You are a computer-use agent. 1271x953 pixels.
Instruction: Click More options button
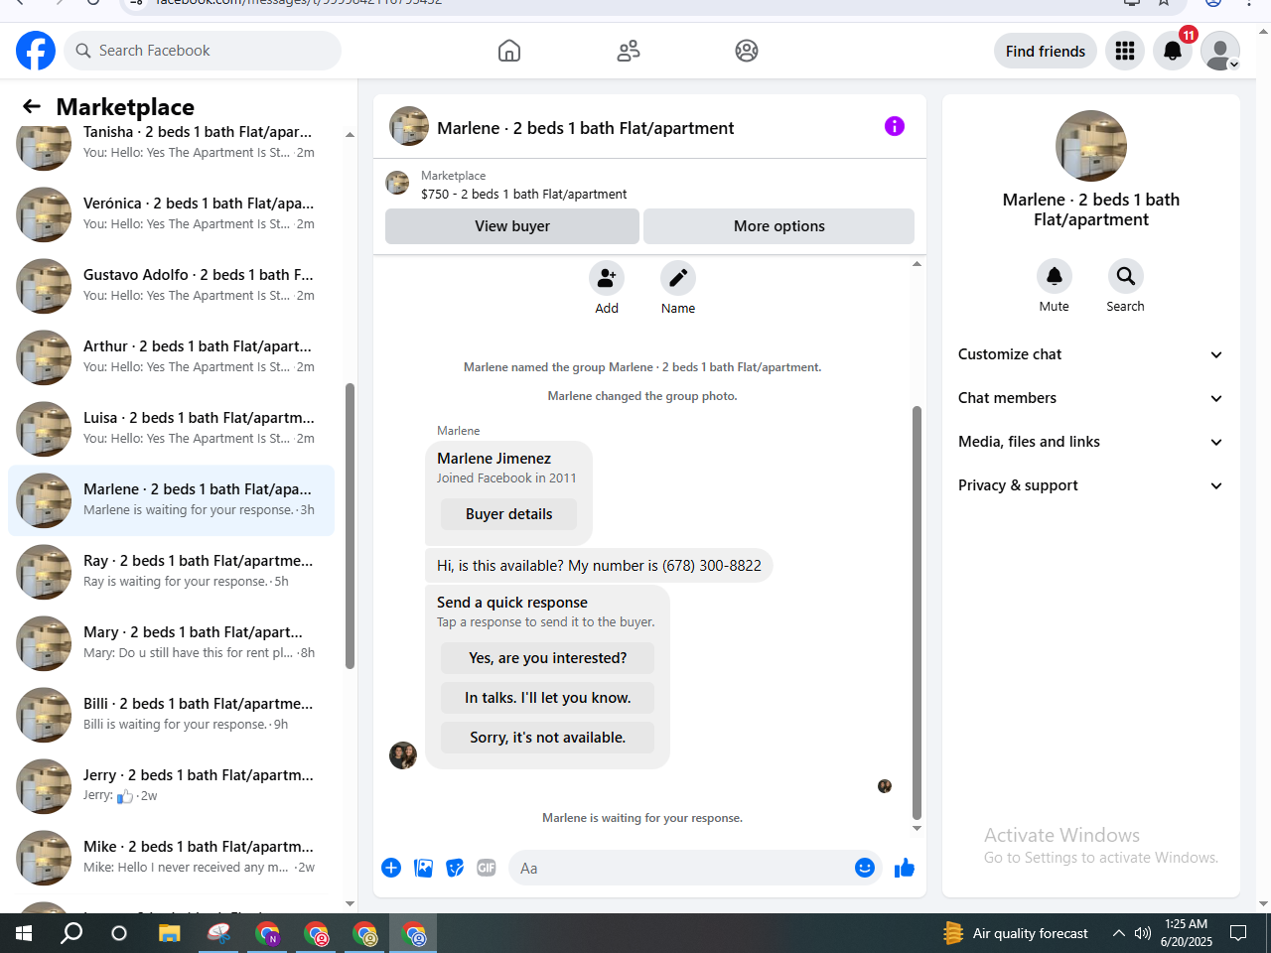[x=779, y=226]
